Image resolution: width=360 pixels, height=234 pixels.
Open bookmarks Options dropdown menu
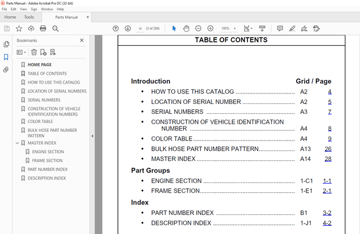(x=21, y=52)
